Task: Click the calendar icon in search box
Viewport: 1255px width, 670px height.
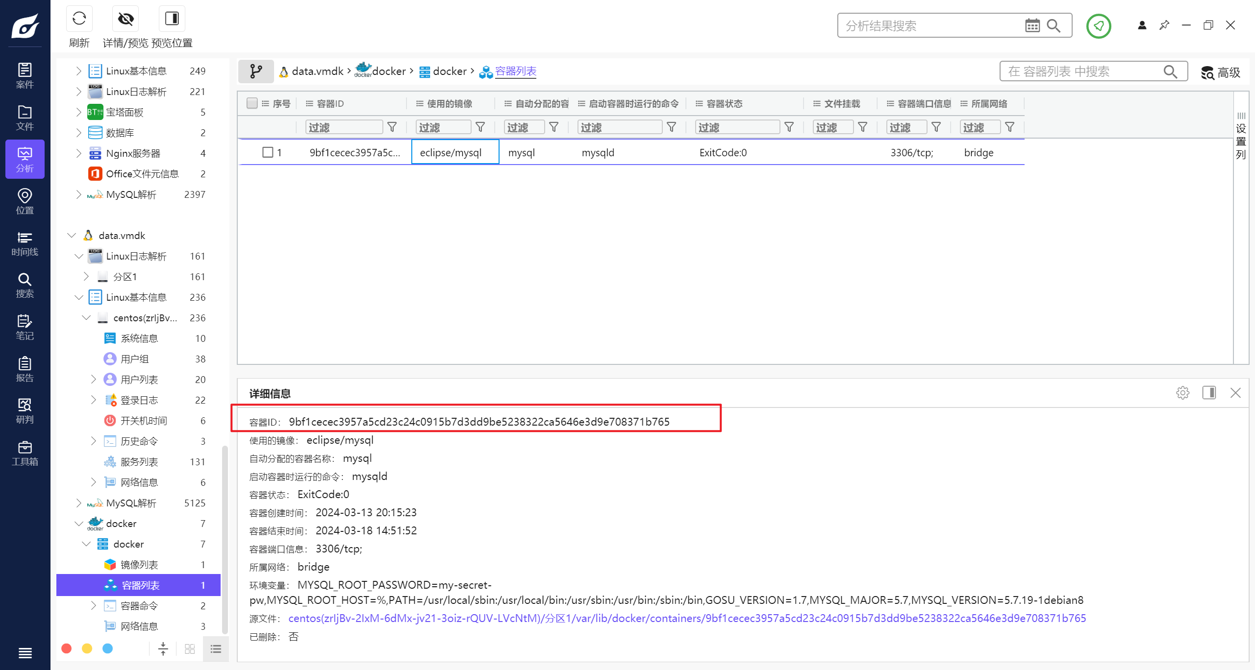Action: coord(1032,25)
